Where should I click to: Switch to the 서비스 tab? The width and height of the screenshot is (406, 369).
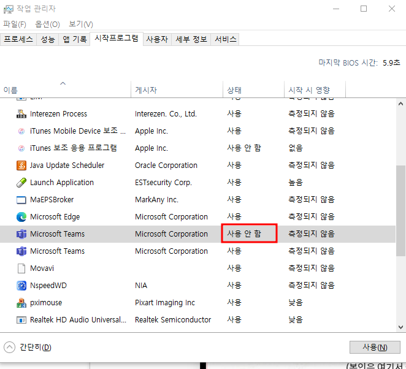(225, 39)
